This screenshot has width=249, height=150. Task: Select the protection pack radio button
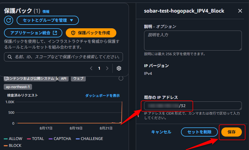coord(121,78)
